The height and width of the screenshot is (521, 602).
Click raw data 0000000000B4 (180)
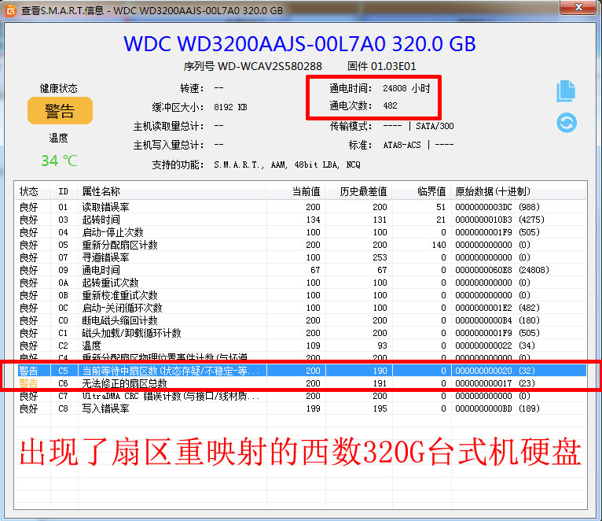pos(497,320)
